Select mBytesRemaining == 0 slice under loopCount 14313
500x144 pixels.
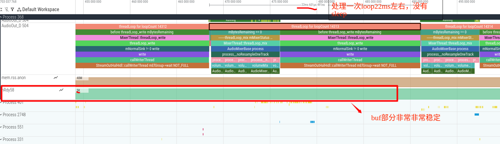tap(245, 32)
